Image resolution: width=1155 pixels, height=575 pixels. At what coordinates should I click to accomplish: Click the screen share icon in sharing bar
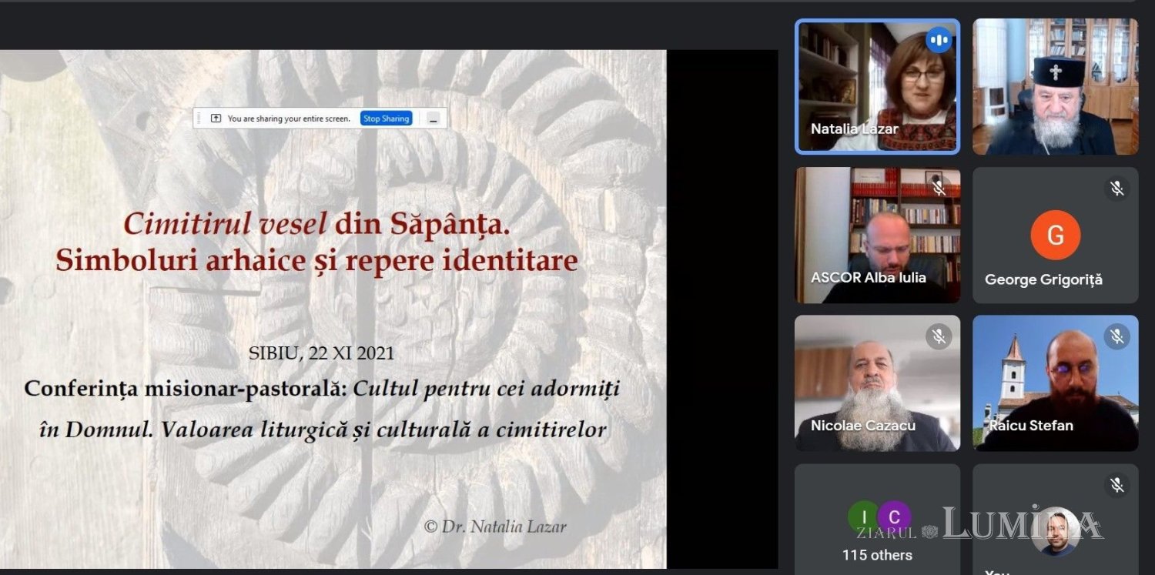[216, 119]
